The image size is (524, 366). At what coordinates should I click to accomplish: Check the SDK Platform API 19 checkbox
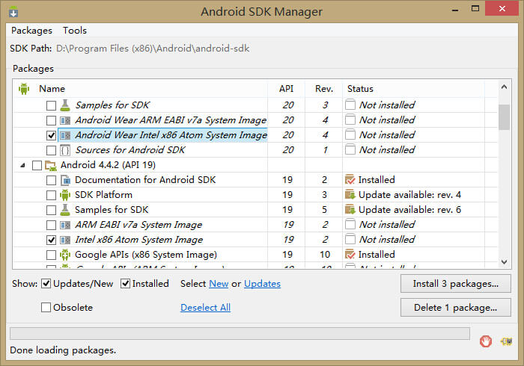pos(51,195)
